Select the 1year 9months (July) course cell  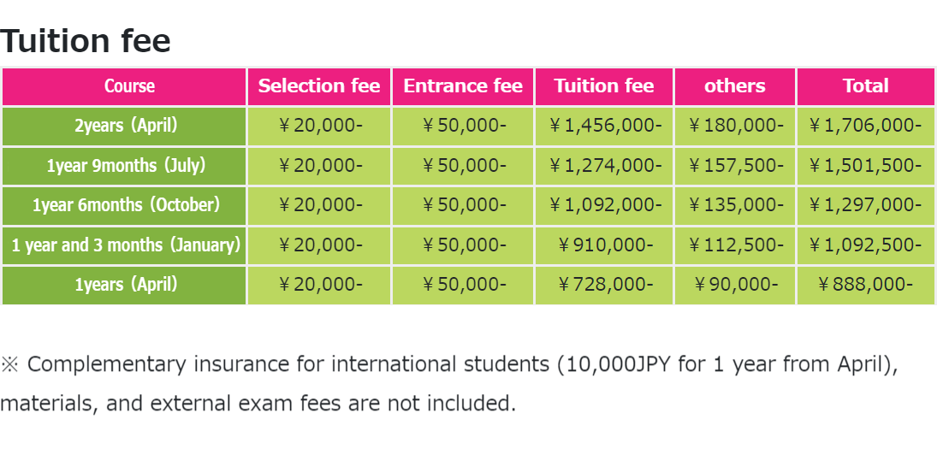coord(124,166)
